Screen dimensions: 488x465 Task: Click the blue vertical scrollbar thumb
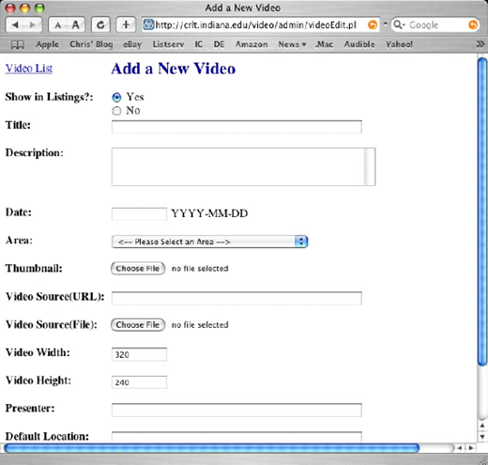pyautogui.click(x=482, y=211)
